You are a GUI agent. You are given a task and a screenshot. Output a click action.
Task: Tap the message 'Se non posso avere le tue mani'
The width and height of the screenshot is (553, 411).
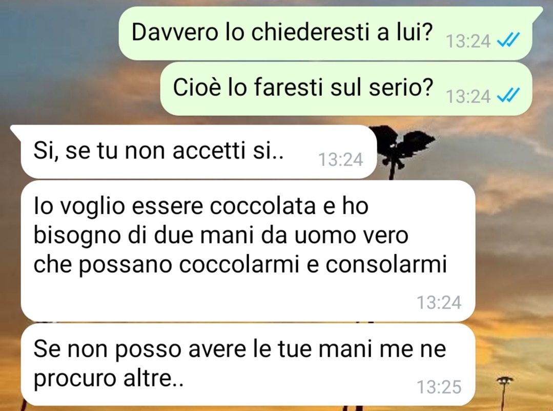point(248,364)
